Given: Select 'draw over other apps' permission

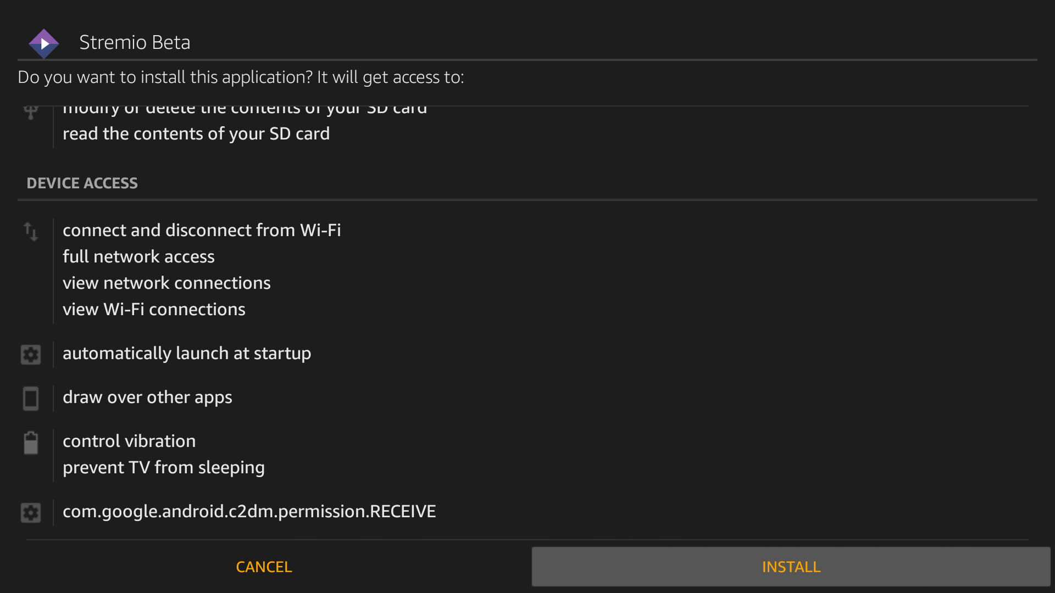Looking at the screenshot, I should coord(147,397).
